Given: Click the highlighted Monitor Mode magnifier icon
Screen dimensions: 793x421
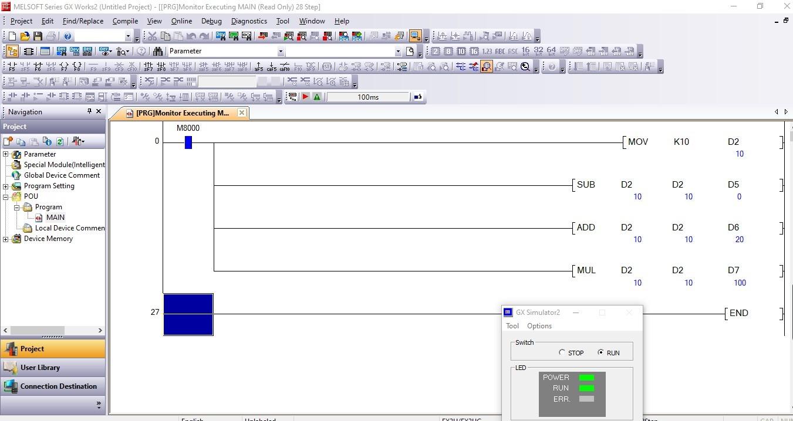Looking at the screenshot, I should click(487, 67).
